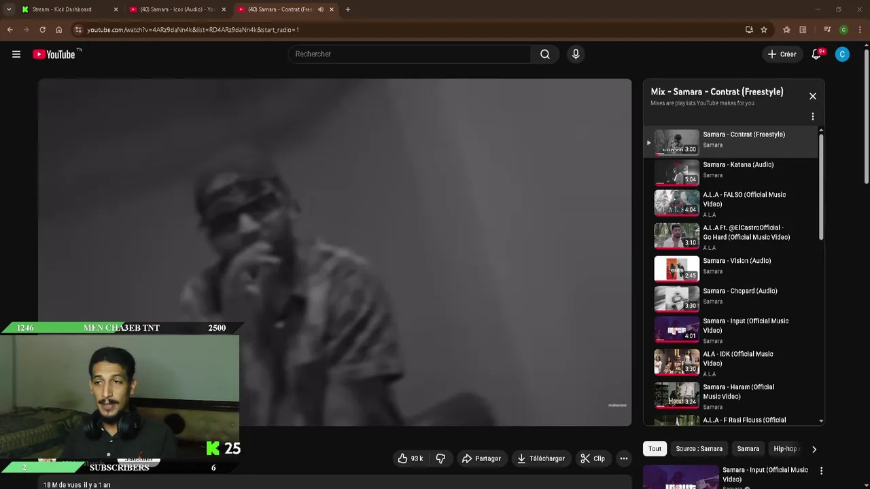Click the Partager share button
Image resolution: width=870 pixels, height=489 pixels.
click(481, 458)
